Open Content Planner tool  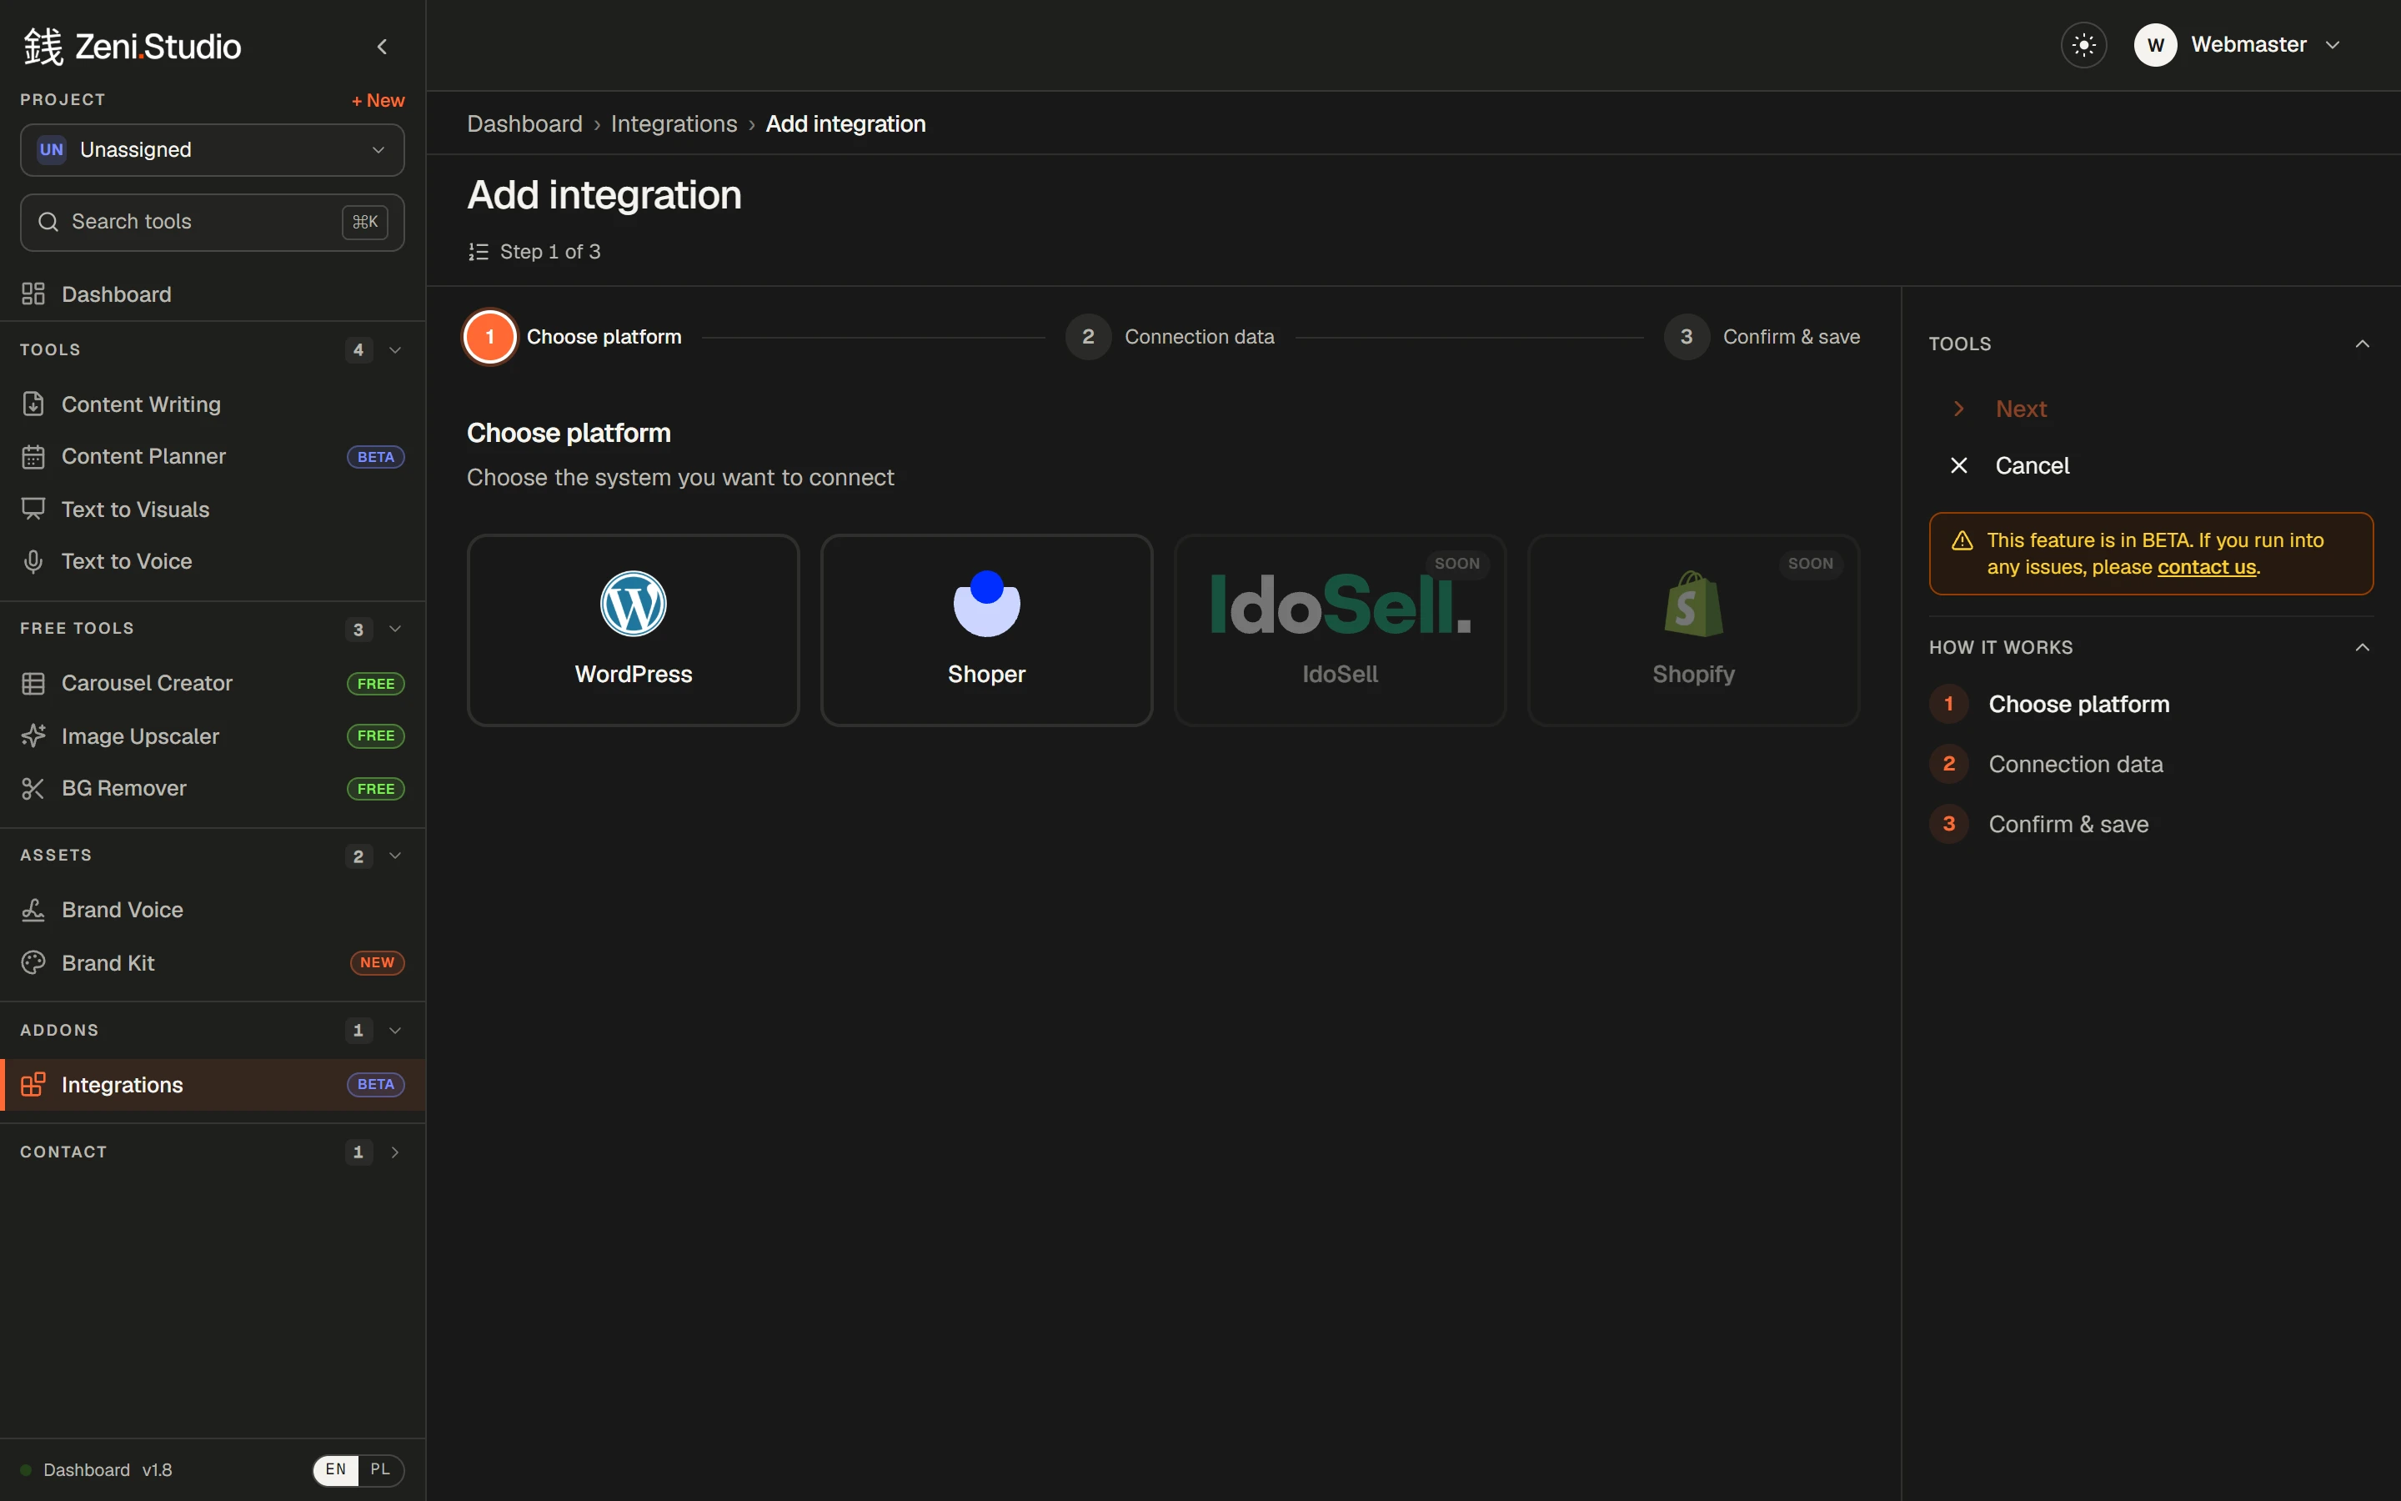click(213, 457)
